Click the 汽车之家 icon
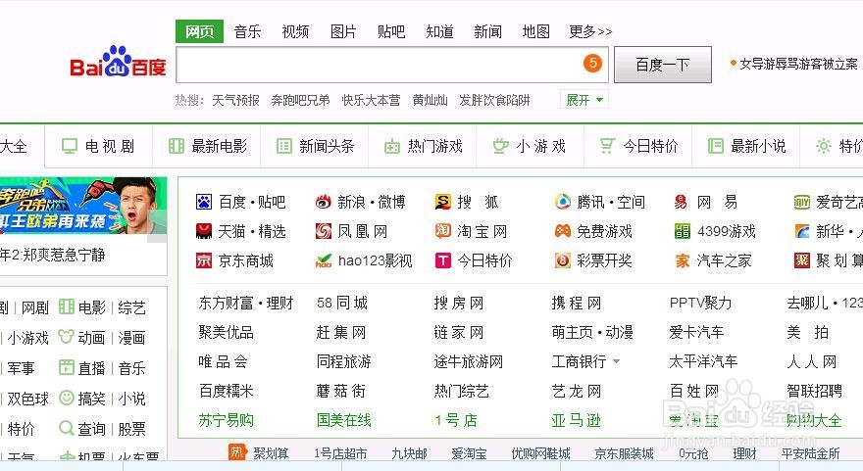This screenshot has height=471, width=863. pos(682,260)
